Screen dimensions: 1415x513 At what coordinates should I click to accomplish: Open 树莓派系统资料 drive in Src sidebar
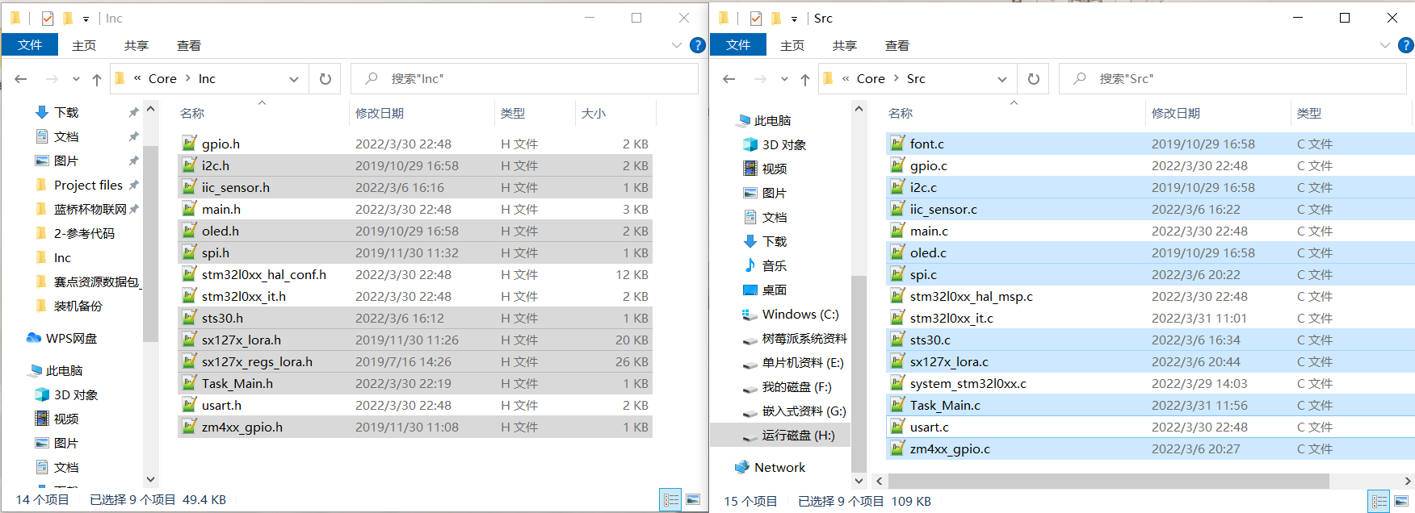coord(794,338)
